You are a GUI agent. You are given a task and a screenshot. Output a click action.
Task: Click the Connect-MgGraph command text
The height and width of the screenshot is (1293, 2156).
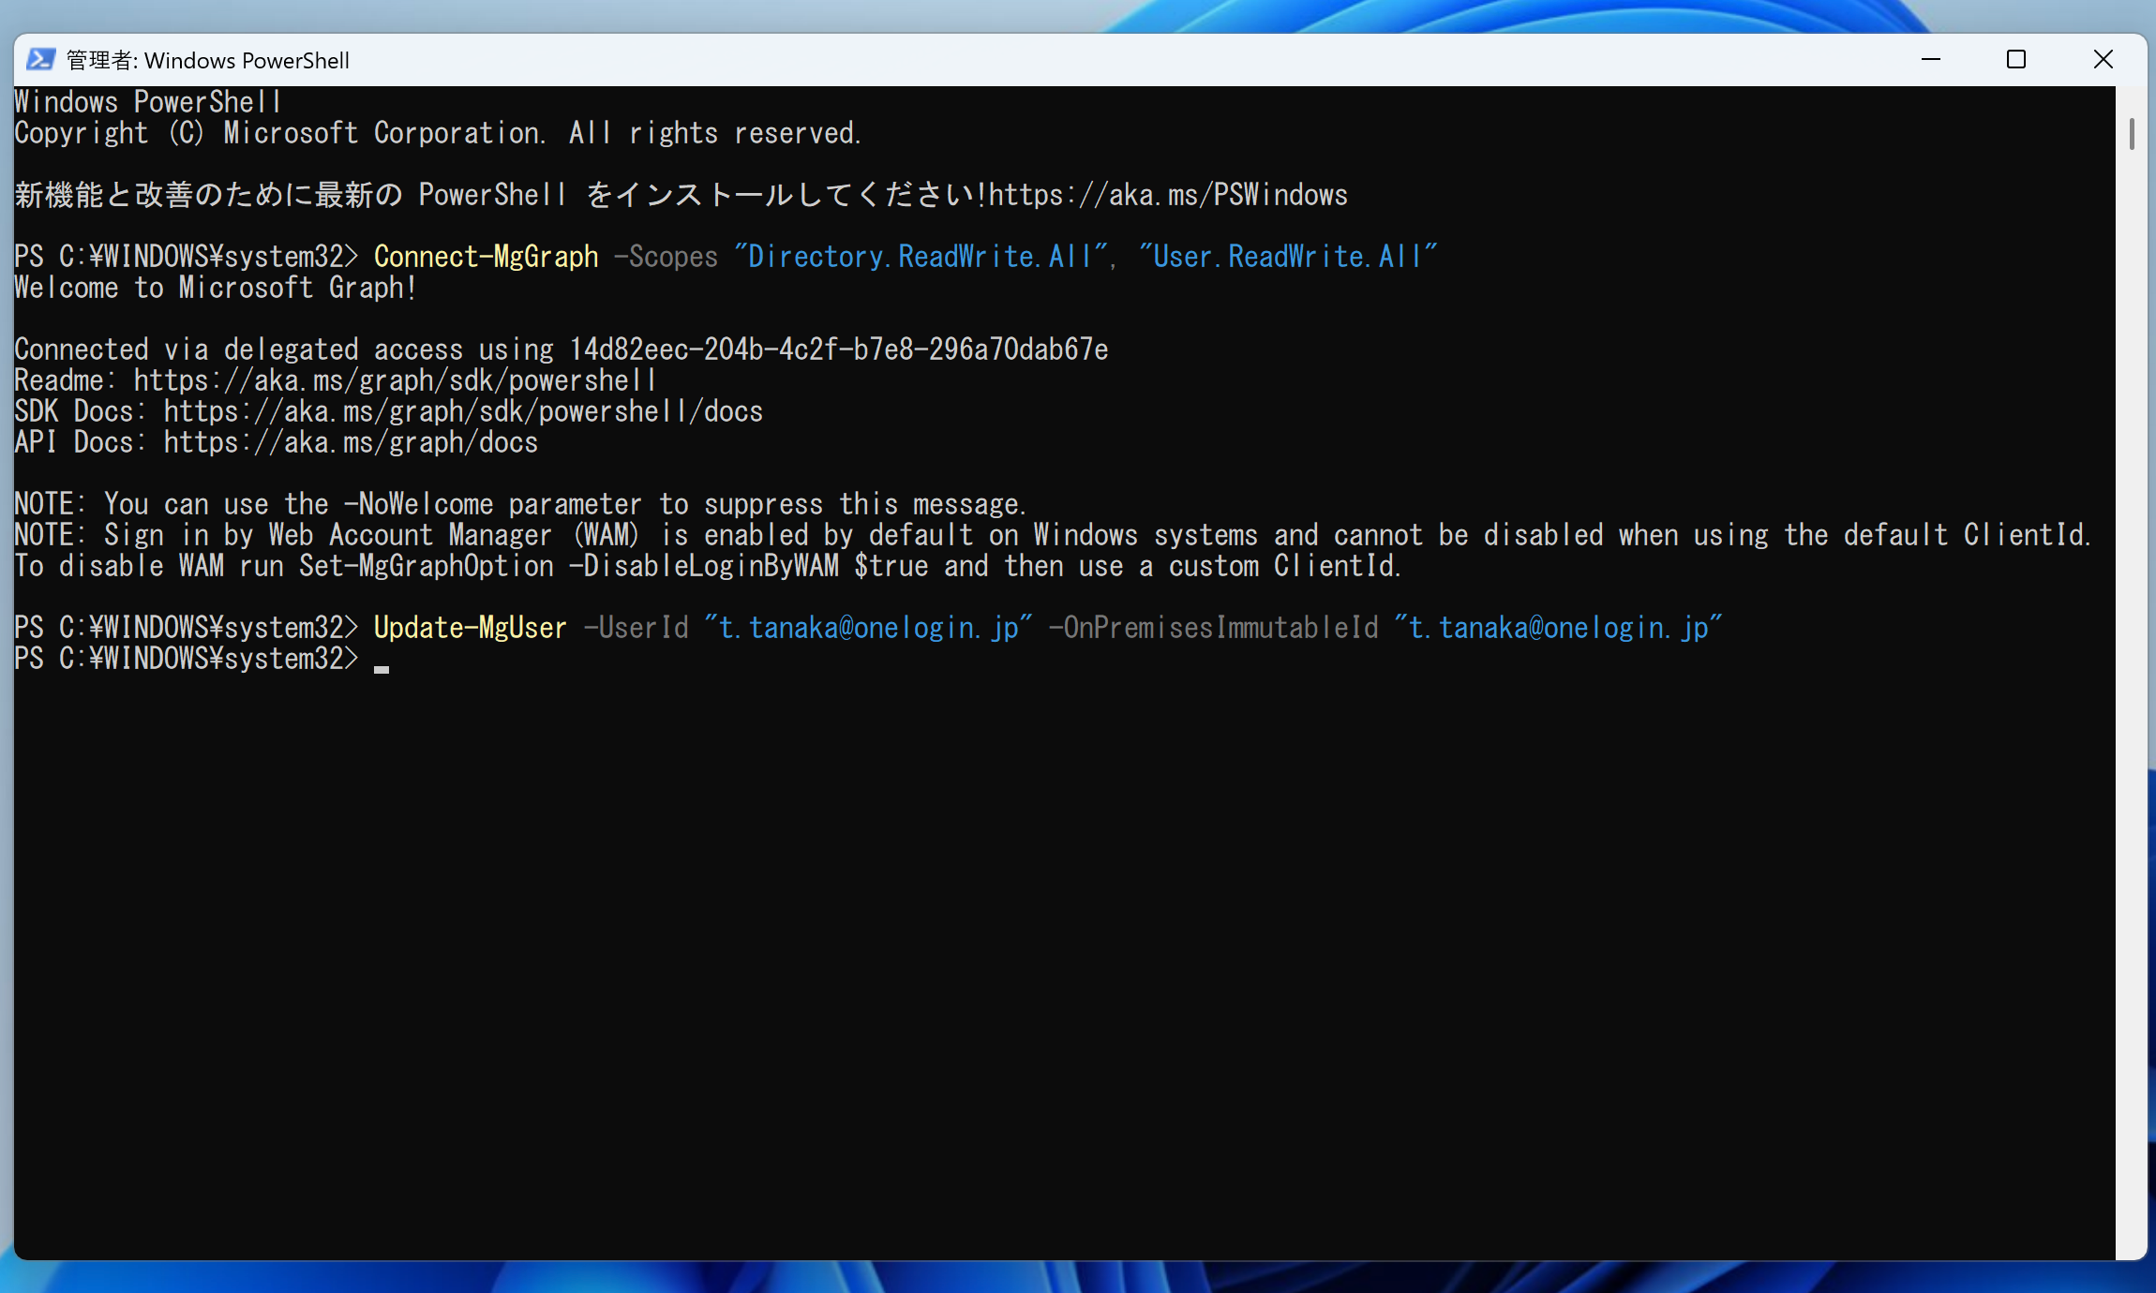[486, 257]
